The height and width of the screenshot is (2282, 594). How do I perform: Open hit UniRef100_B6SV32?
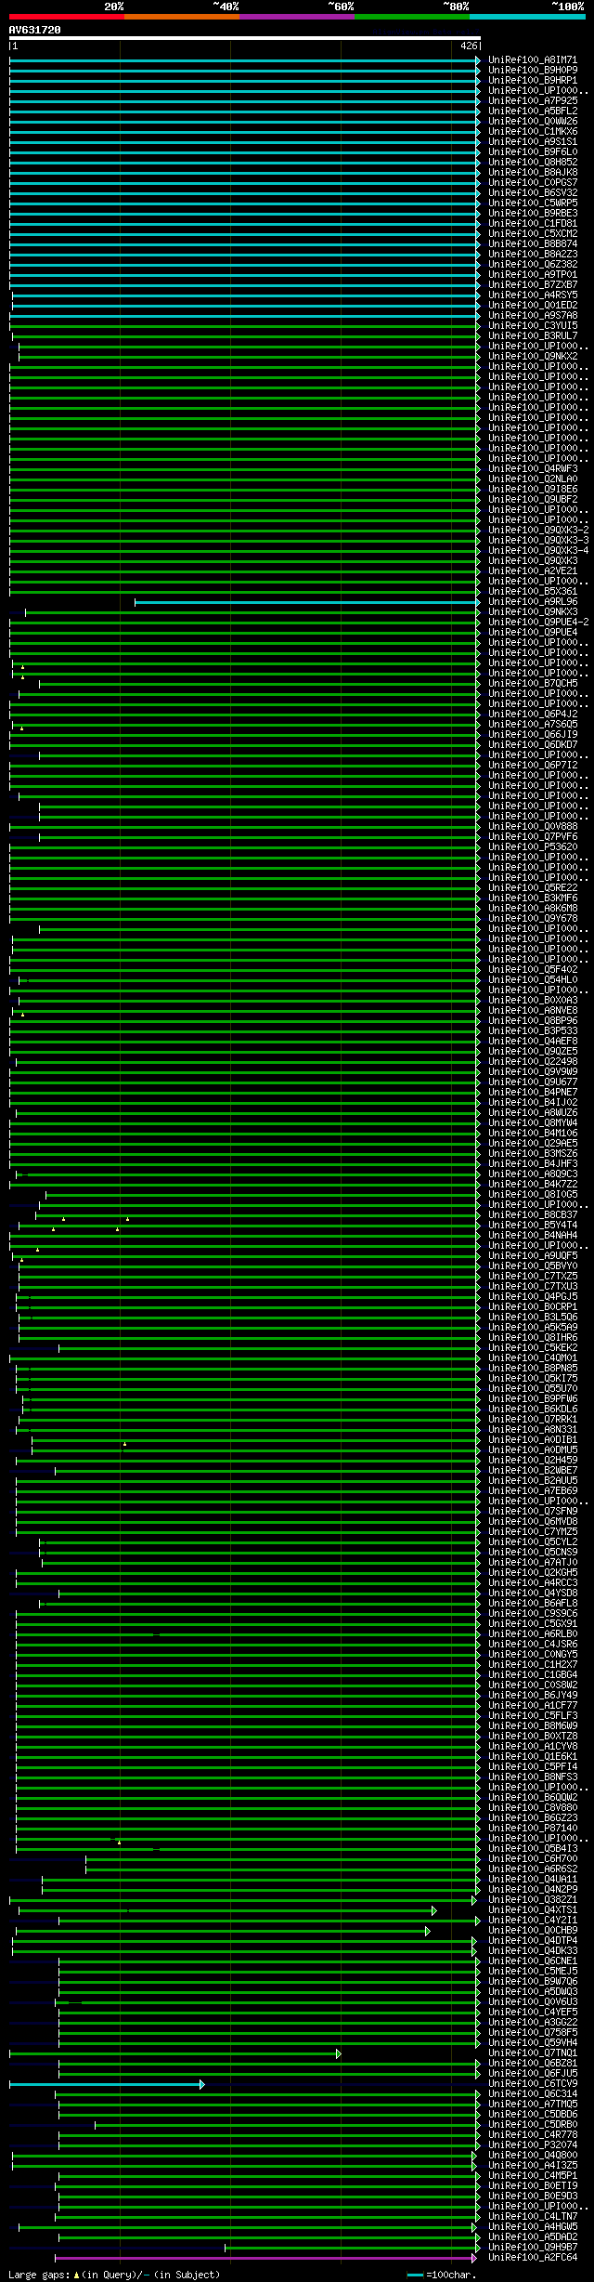533,193
